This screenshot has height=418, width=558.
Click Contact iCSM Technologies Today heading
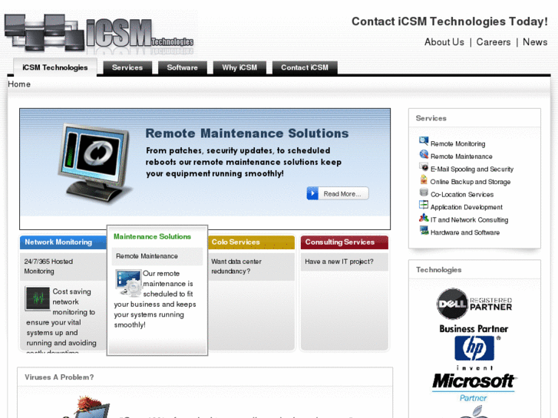pos(450,21)
